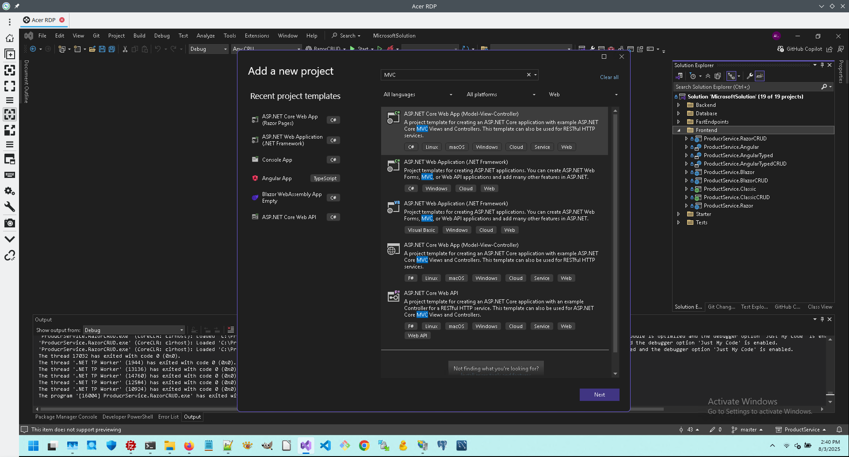
Task: Click the Navigate Backward arrow icon
Action: tap(33, 49)
